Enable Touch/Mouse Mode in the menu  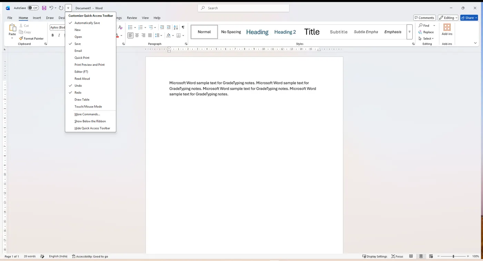(x=90, y=106)
